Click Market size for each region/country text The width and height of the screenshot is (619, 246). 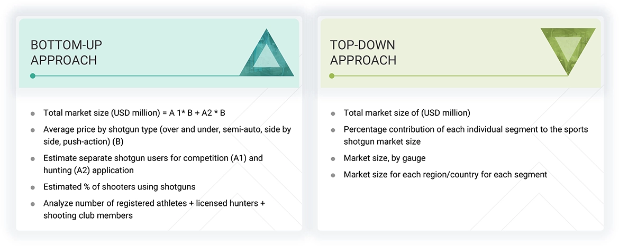pyautogui.click(x=445, y=175)
